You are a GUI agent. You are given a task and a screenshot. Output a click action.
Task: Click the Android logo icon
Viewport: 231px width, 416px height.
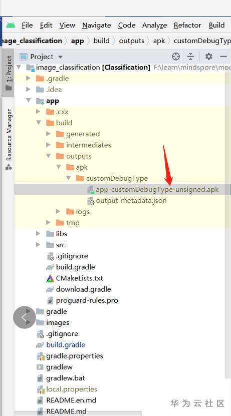[x=11, y=25]
